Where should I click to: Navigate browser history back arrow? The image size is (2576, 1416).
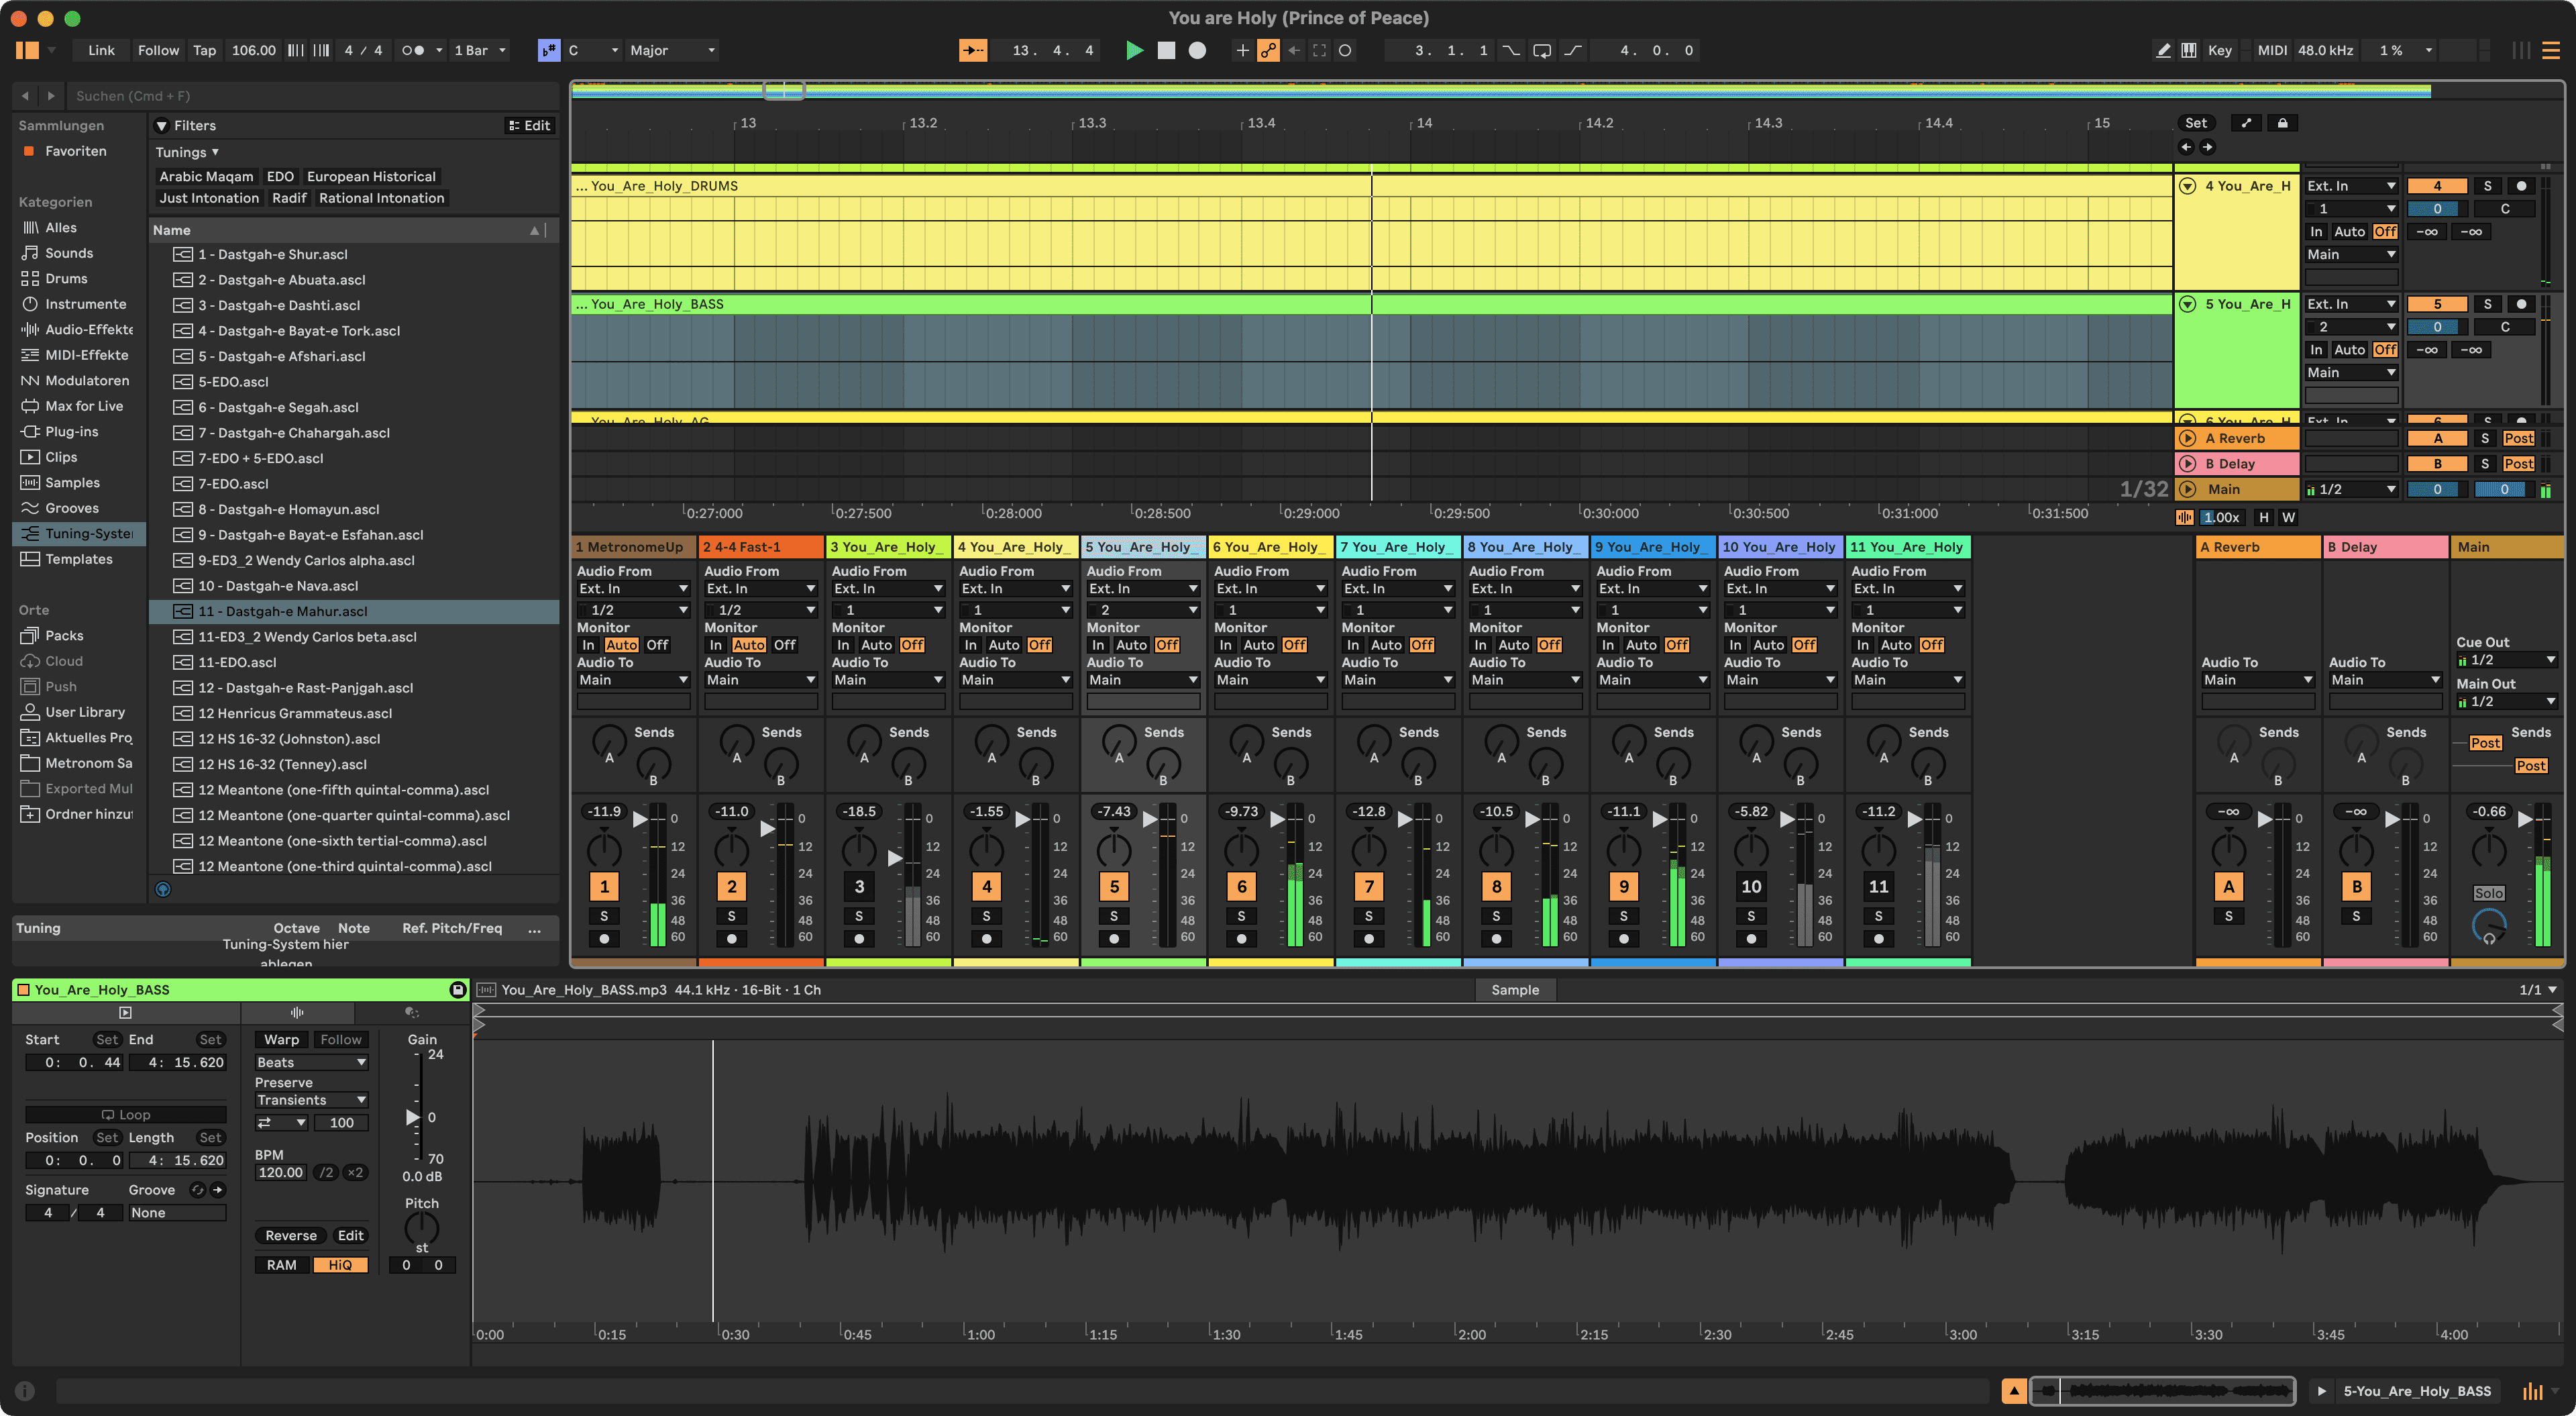tap(25, 96)
